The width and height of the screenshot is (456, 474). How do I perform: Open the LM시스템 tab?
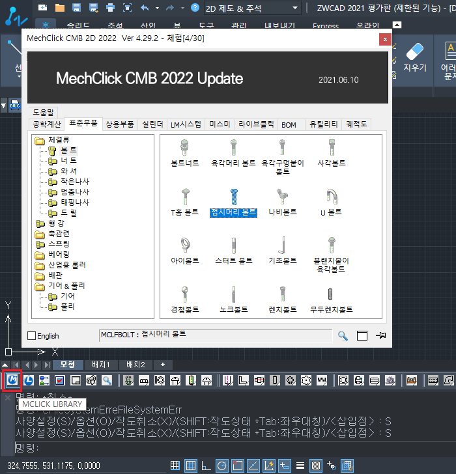tap(186, 124)
